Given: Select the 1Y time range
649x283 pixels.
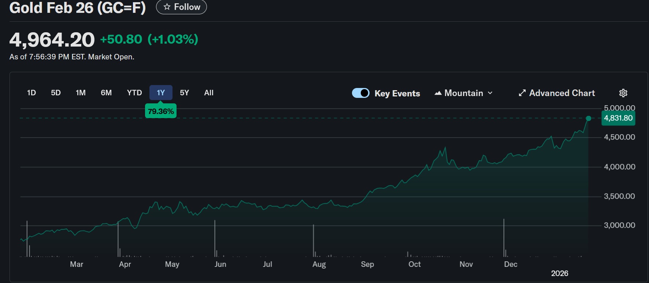Looking at the screenshot, I should (x=161, y=93).
